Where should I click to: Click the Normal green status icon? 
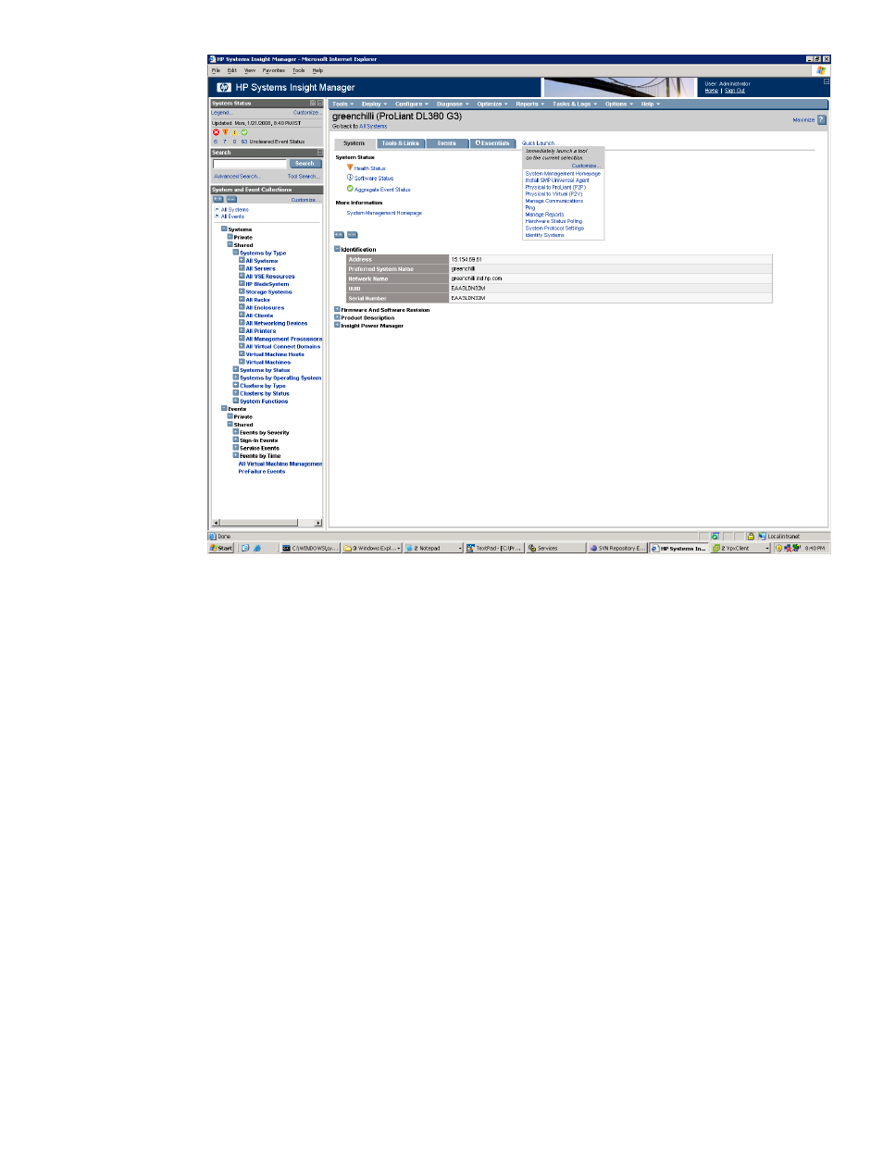pyautogui.click(x=244, y=132)
